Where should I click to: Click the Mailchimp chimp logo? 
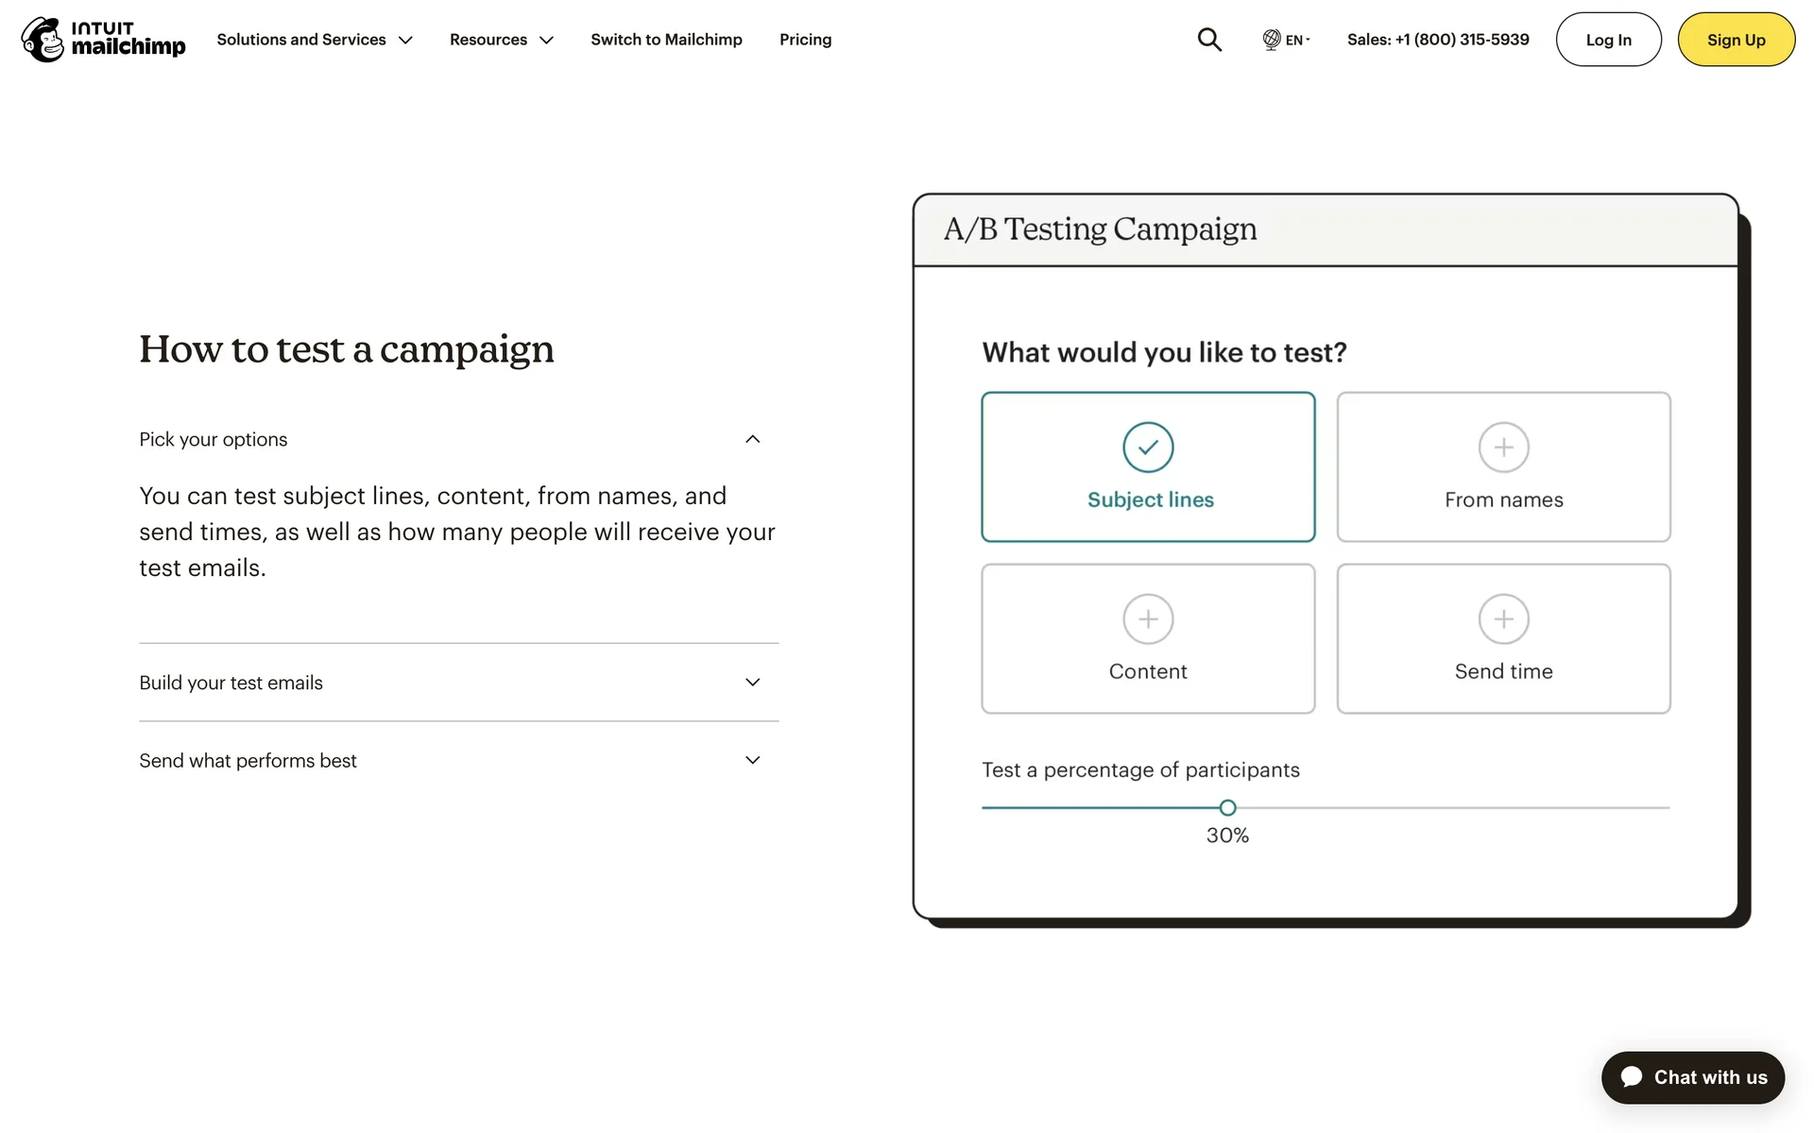coord(43,40)
